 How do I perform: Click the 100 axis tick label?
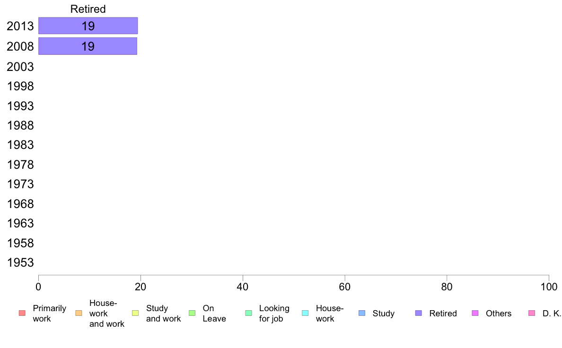pyautogui.click(x=549, y=287)
